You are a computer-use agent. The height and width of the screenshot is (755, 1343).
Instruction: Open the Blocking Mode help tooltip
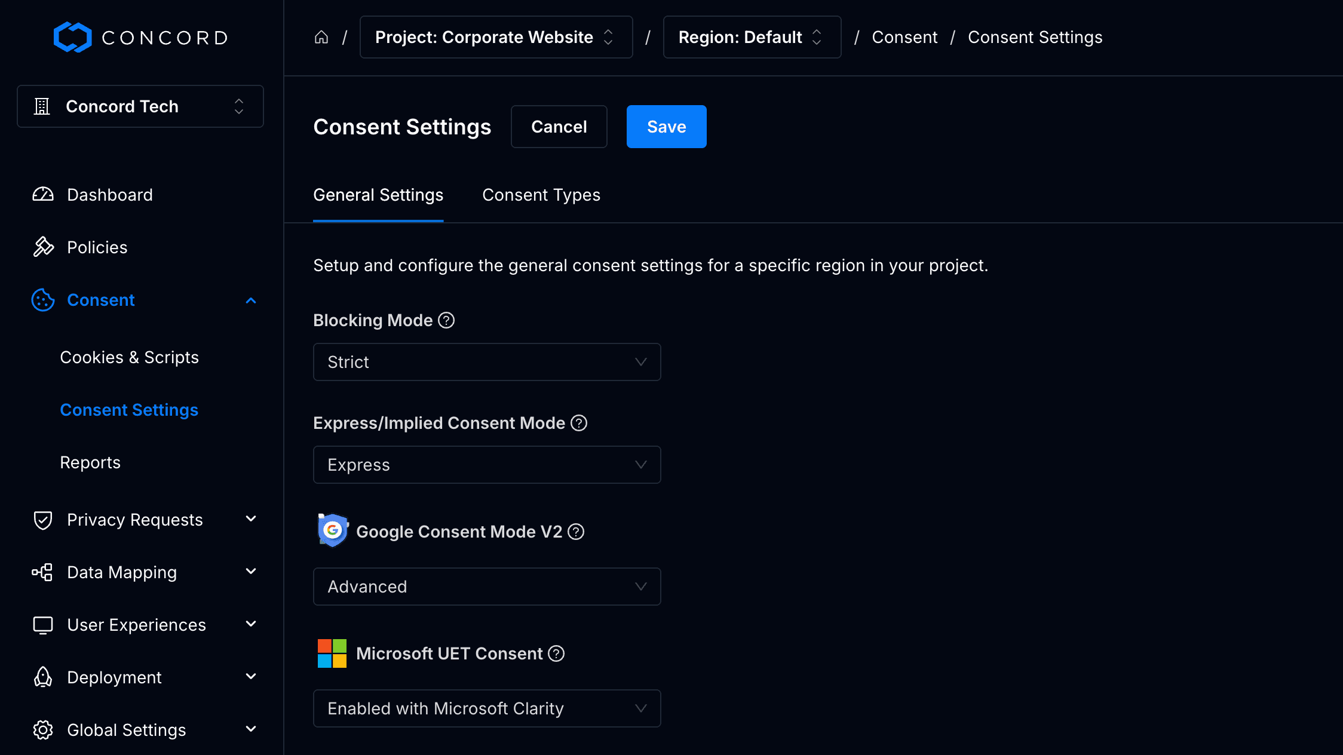tap(446, 320)
